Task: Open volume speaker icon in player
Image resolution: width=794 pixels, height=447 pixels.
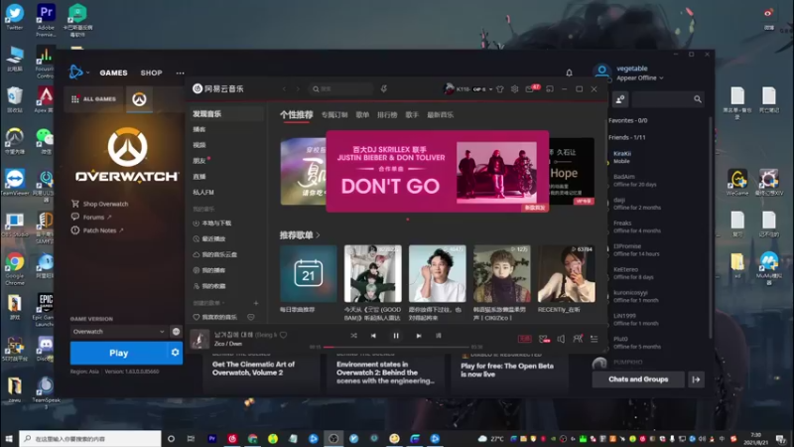Action: 561,339
